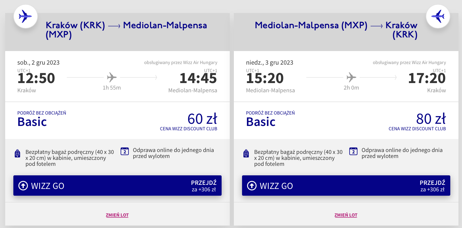The image size is (462, 228).
Task: Click the return flight airplane badge icon
Action: click(438, 16)
